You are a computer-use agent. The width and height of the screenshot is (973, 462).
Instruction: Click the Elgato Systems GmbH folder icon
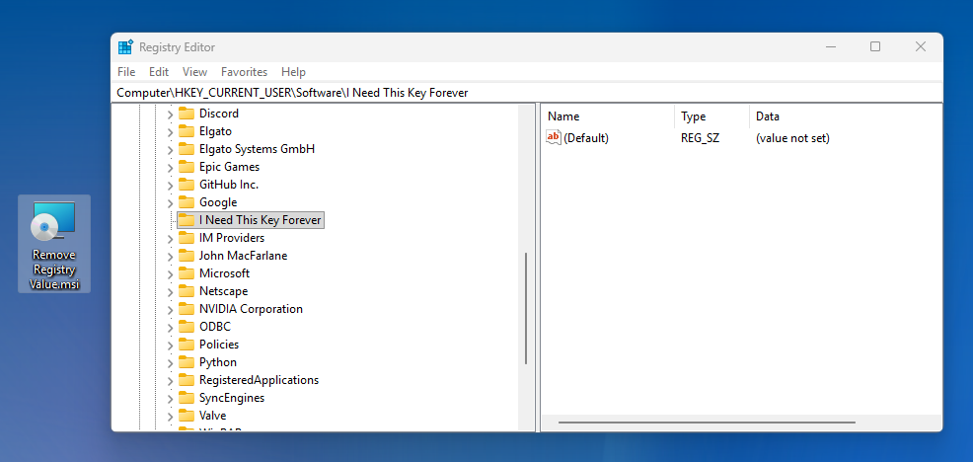tap(187, 149)
